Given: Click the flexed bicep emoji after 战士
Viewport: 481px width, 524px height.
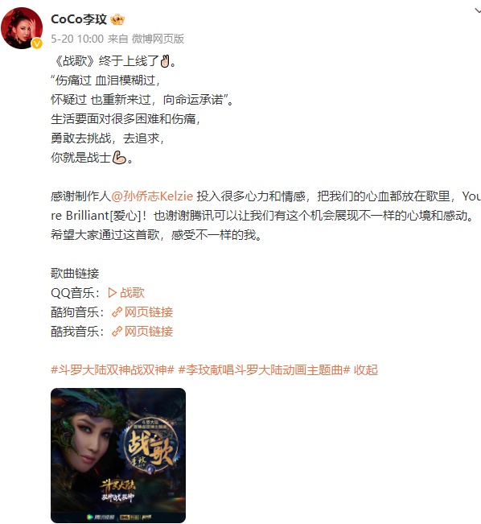Looking at the screenshot, I should (119, 158).
